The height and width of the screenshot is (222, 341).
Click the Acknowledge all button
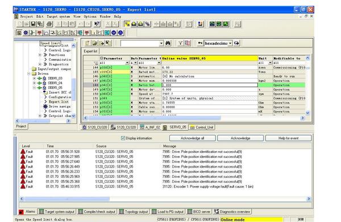click(x=193, y=138)
